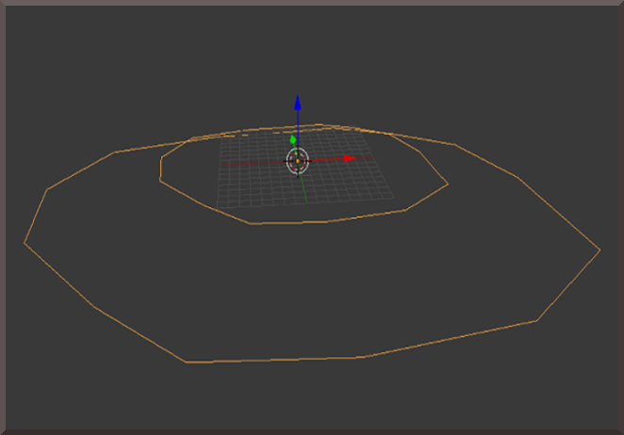Select the outer spiral's leftmost vertex
This screenshot has width=624, height=435.
click(x=25, y=244)
